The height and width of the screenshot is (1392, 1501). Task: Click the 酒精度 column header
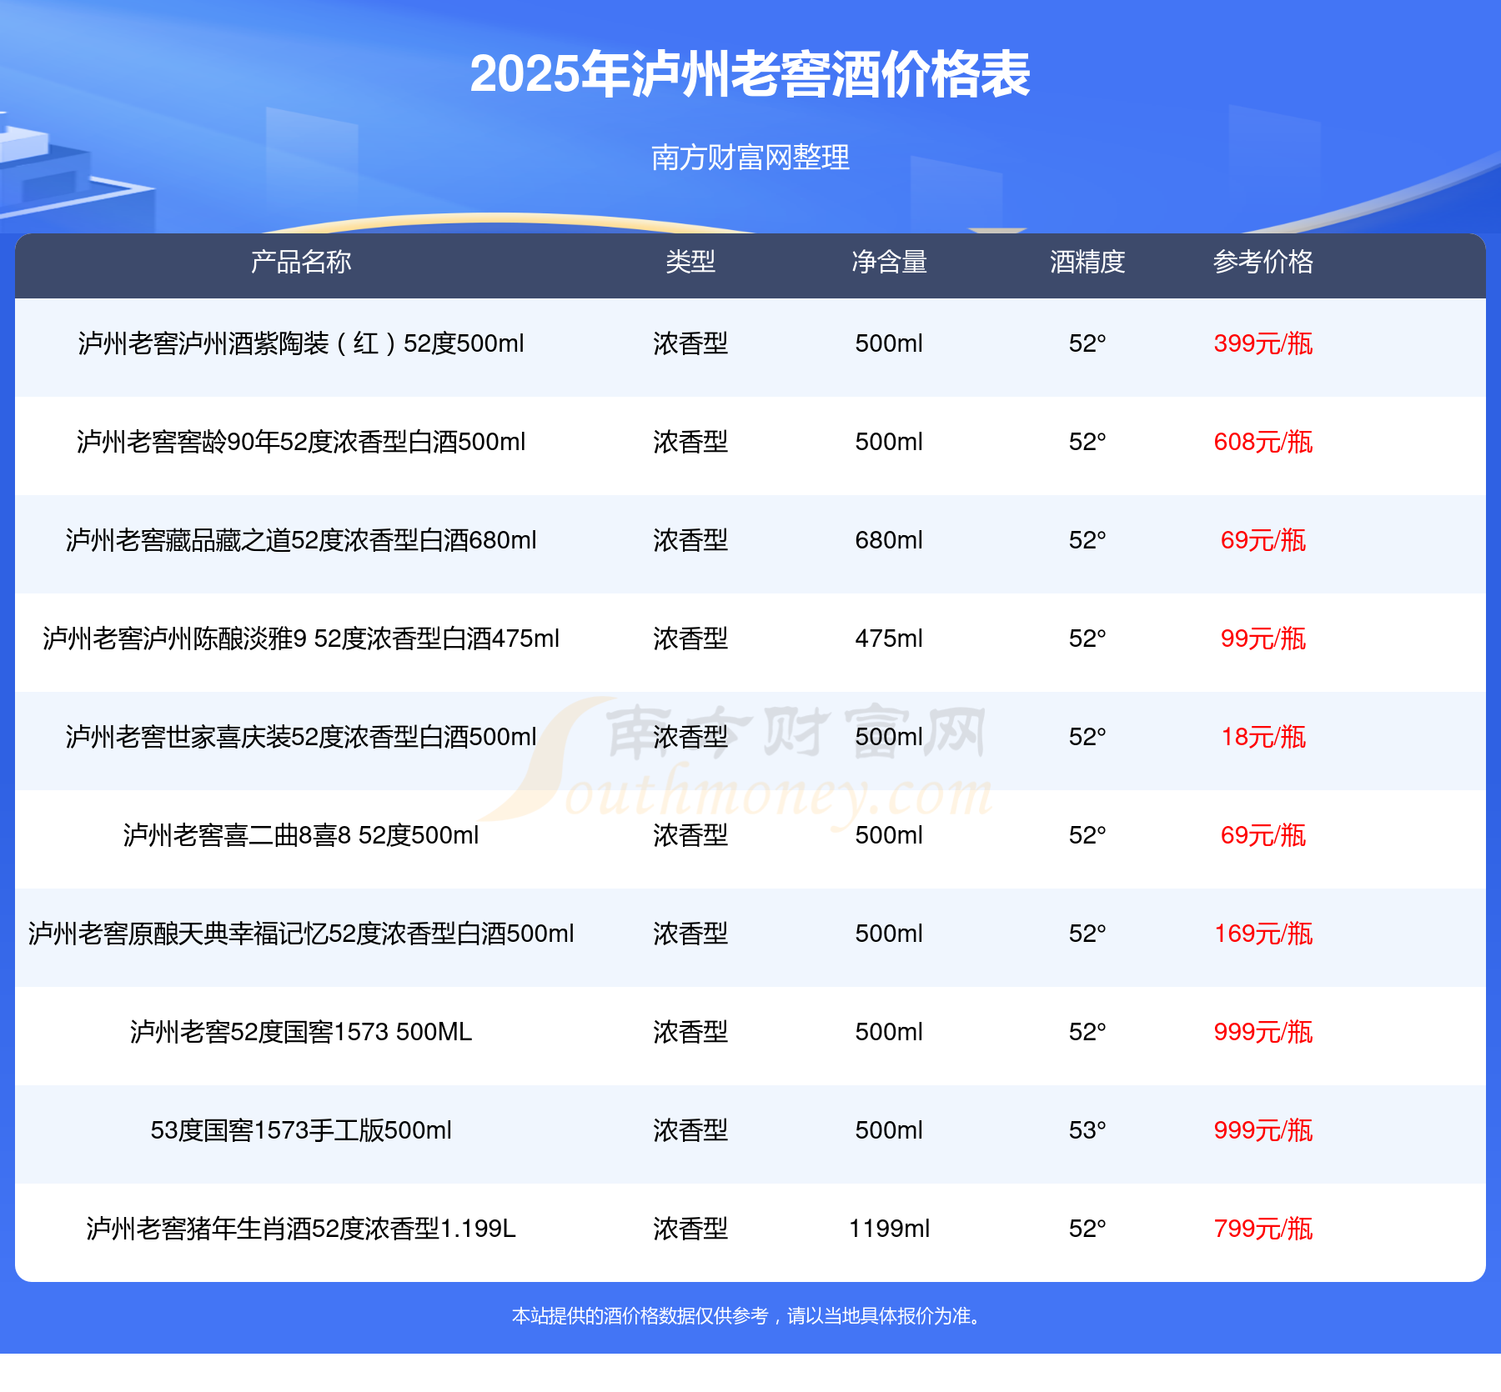click(x=1087, y=262)
